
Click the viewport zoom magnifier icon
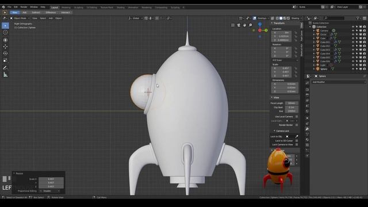[251, 25]
